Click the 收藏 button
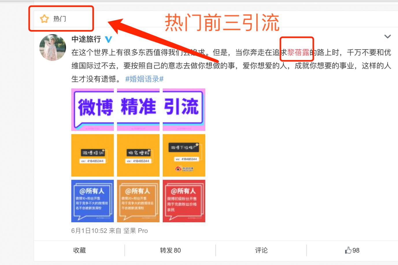The image size is (398, 265). tap(79, 250)
